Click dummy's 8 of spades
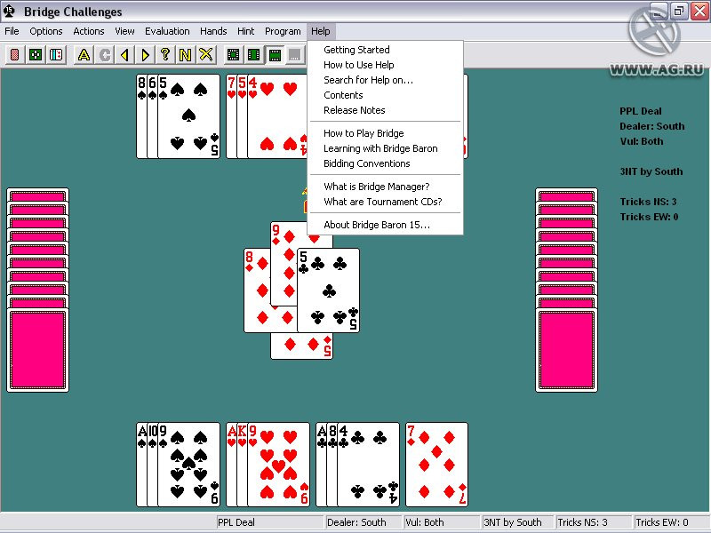This screenshot has width=711, height=533. pos(141,116)
